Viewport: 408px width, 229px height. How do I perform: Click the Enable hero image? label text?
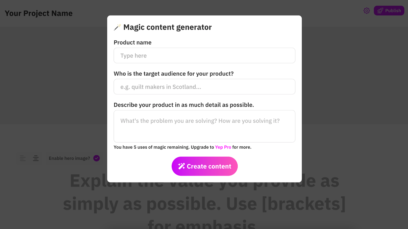pyautogui.click(x=69, y=158)
